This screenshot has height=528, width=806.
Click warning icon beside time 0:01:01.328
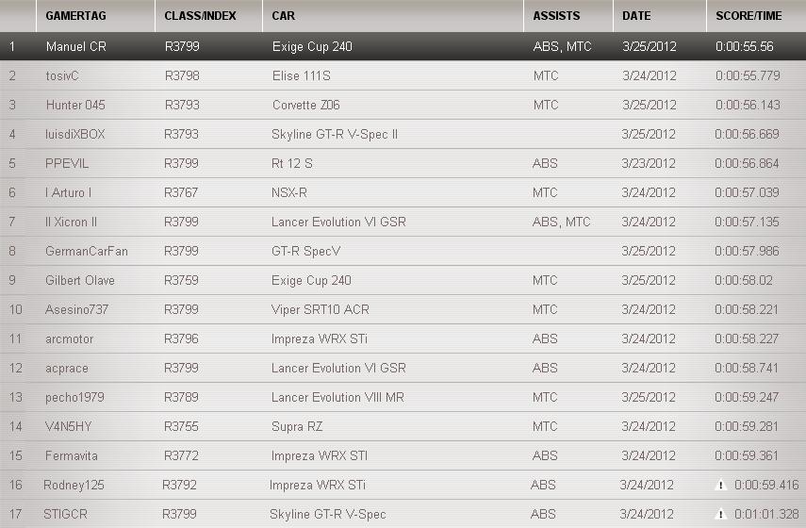(x=721, y=515)
